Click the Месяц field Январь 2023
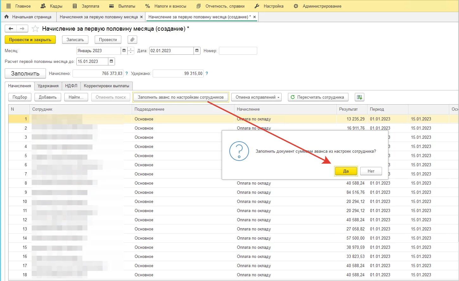 [x=99, y=51]
